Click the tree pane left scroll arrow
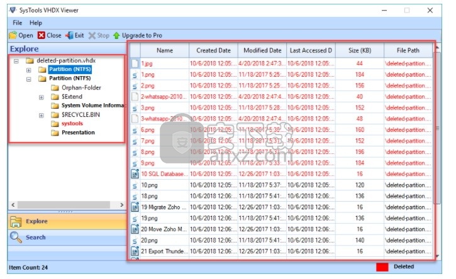This screenshot has height=279, width=456. pyautogui.click(x=13, y=205)
